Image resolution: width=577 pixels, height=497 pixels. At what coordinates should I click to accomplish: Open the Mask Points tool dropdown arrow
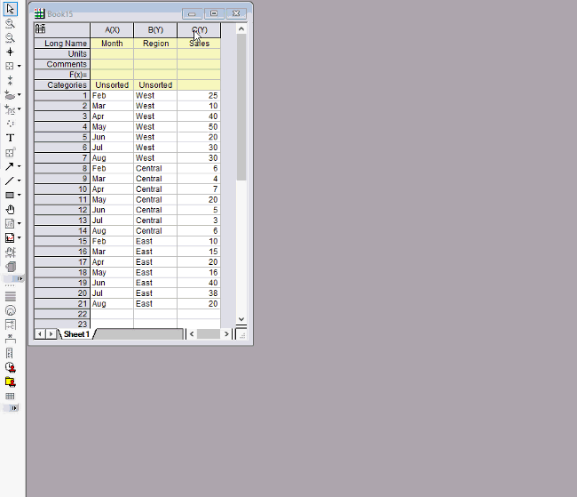[20, 109]
